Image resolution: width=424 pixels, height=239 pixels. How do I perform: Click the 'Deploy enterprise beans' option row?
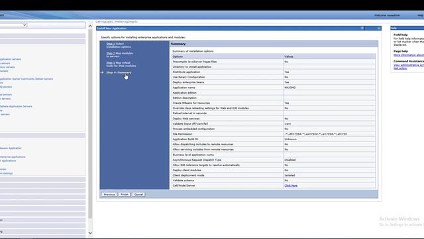click(274, 82)
